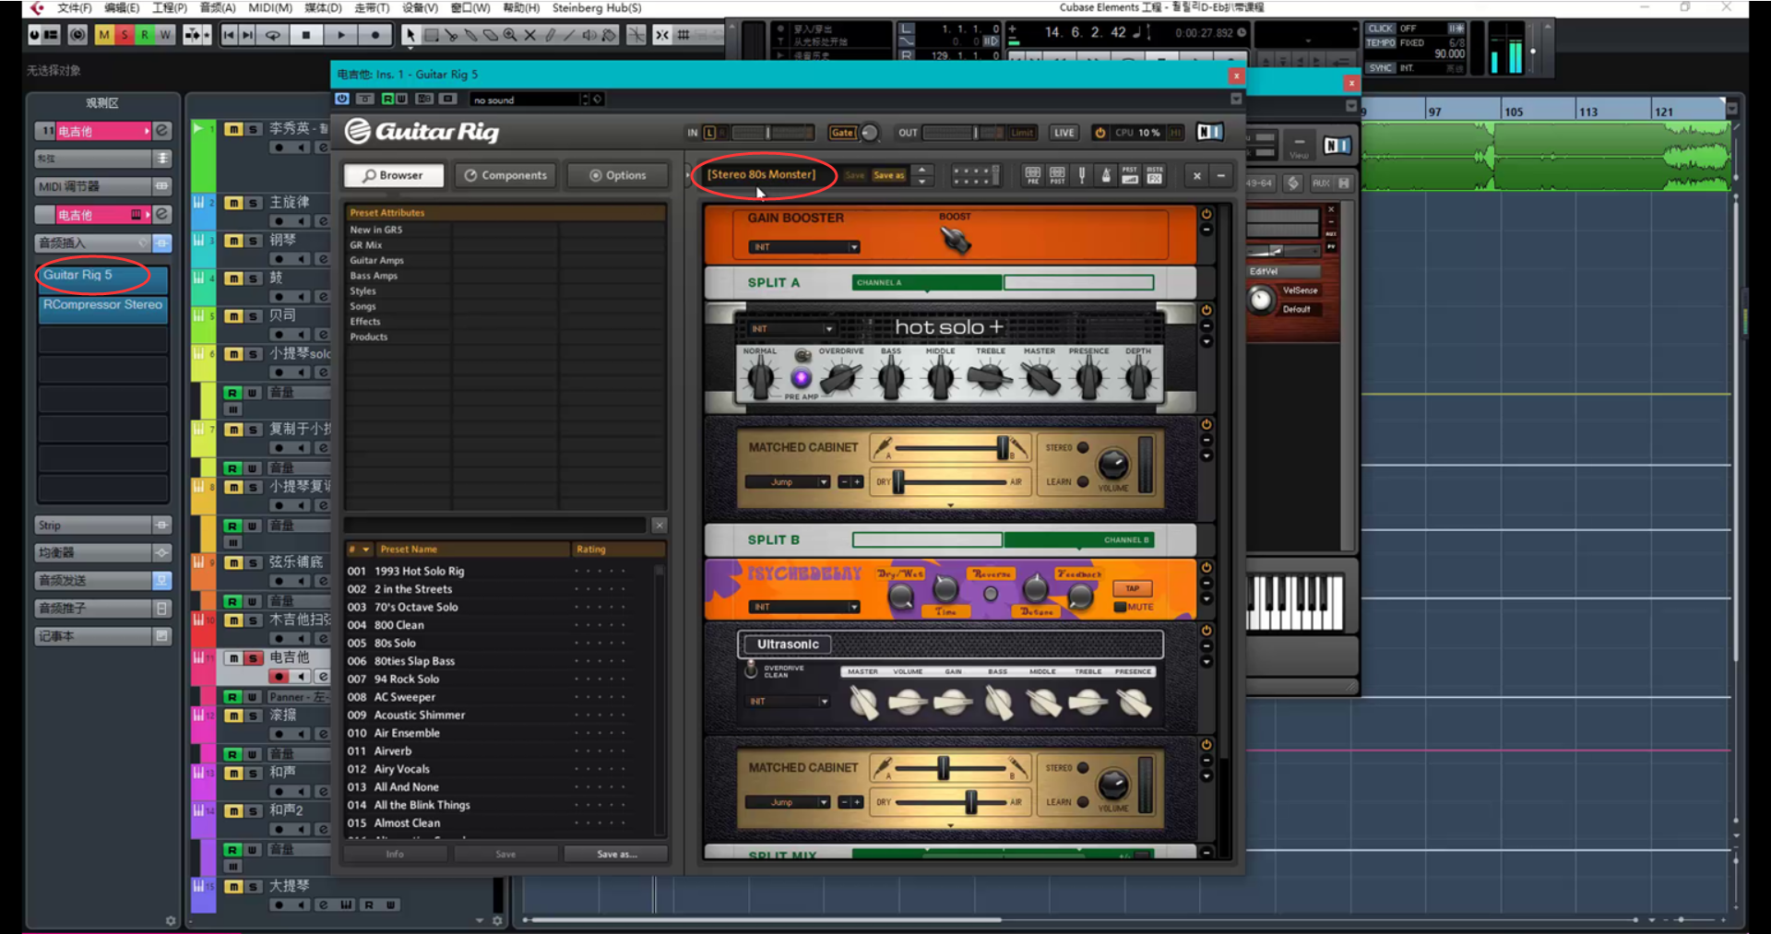
Task: Open the first Matched Cabinet Jump dropdown
Action: click(788, 482)
